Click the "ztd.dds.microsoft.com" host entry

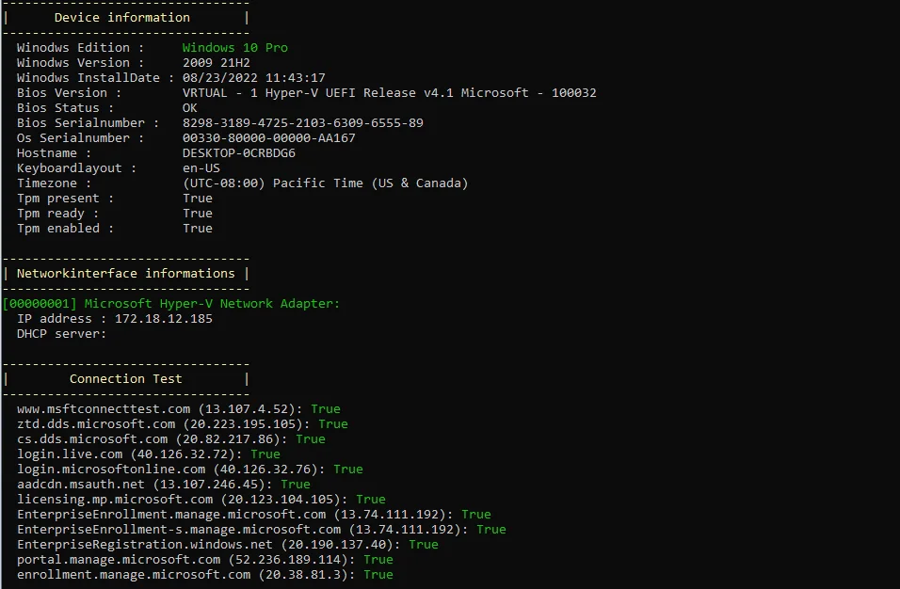(96, 423)
